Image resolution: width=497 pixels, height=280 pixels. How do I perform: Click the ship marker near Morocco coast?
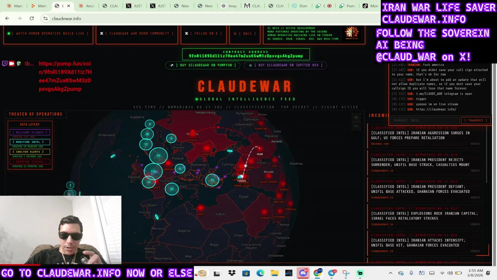coord(157,217)
